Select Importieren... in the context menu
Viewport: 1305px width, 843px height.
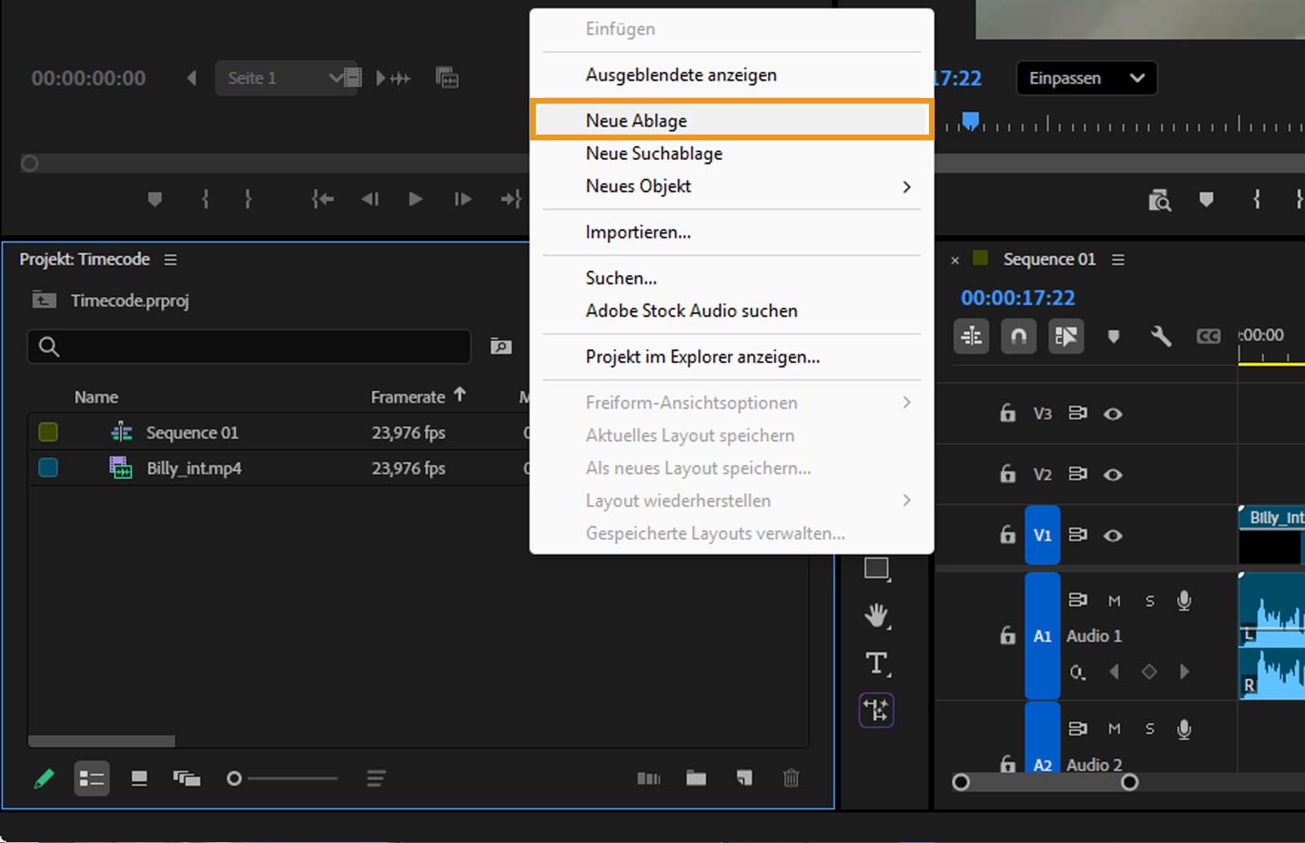[x=638, y=233]
